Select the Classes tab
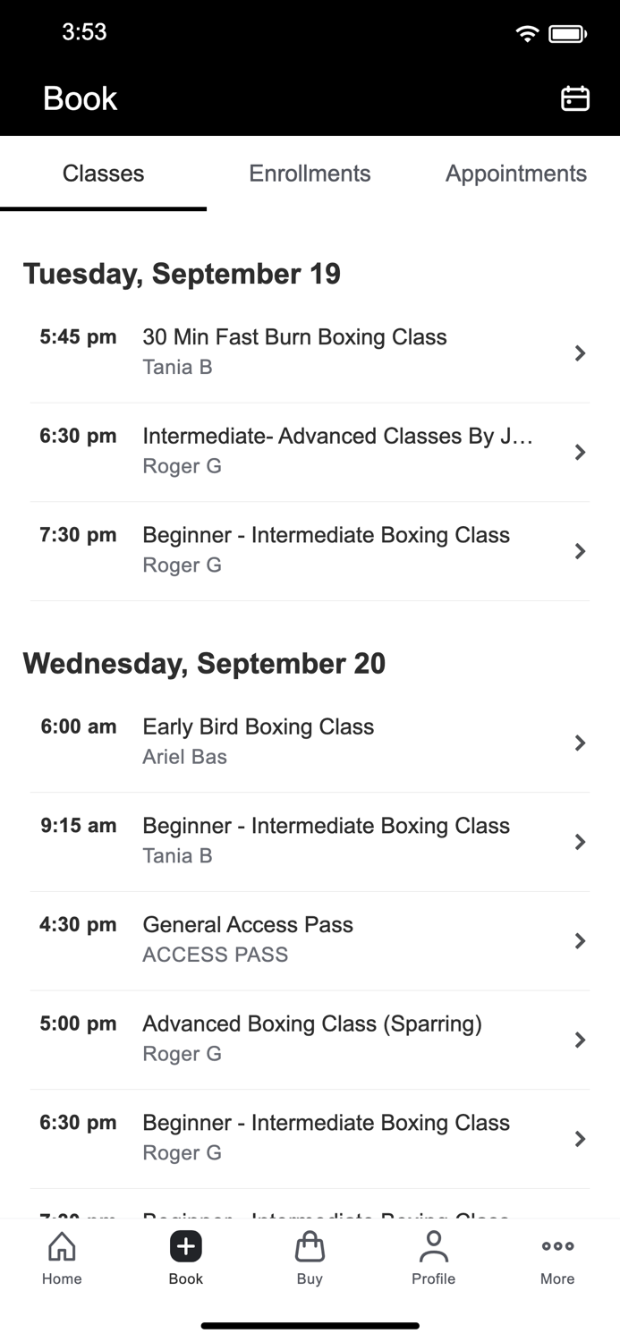620x1342 pixels. pyautogui.click(x=103, y=174)
